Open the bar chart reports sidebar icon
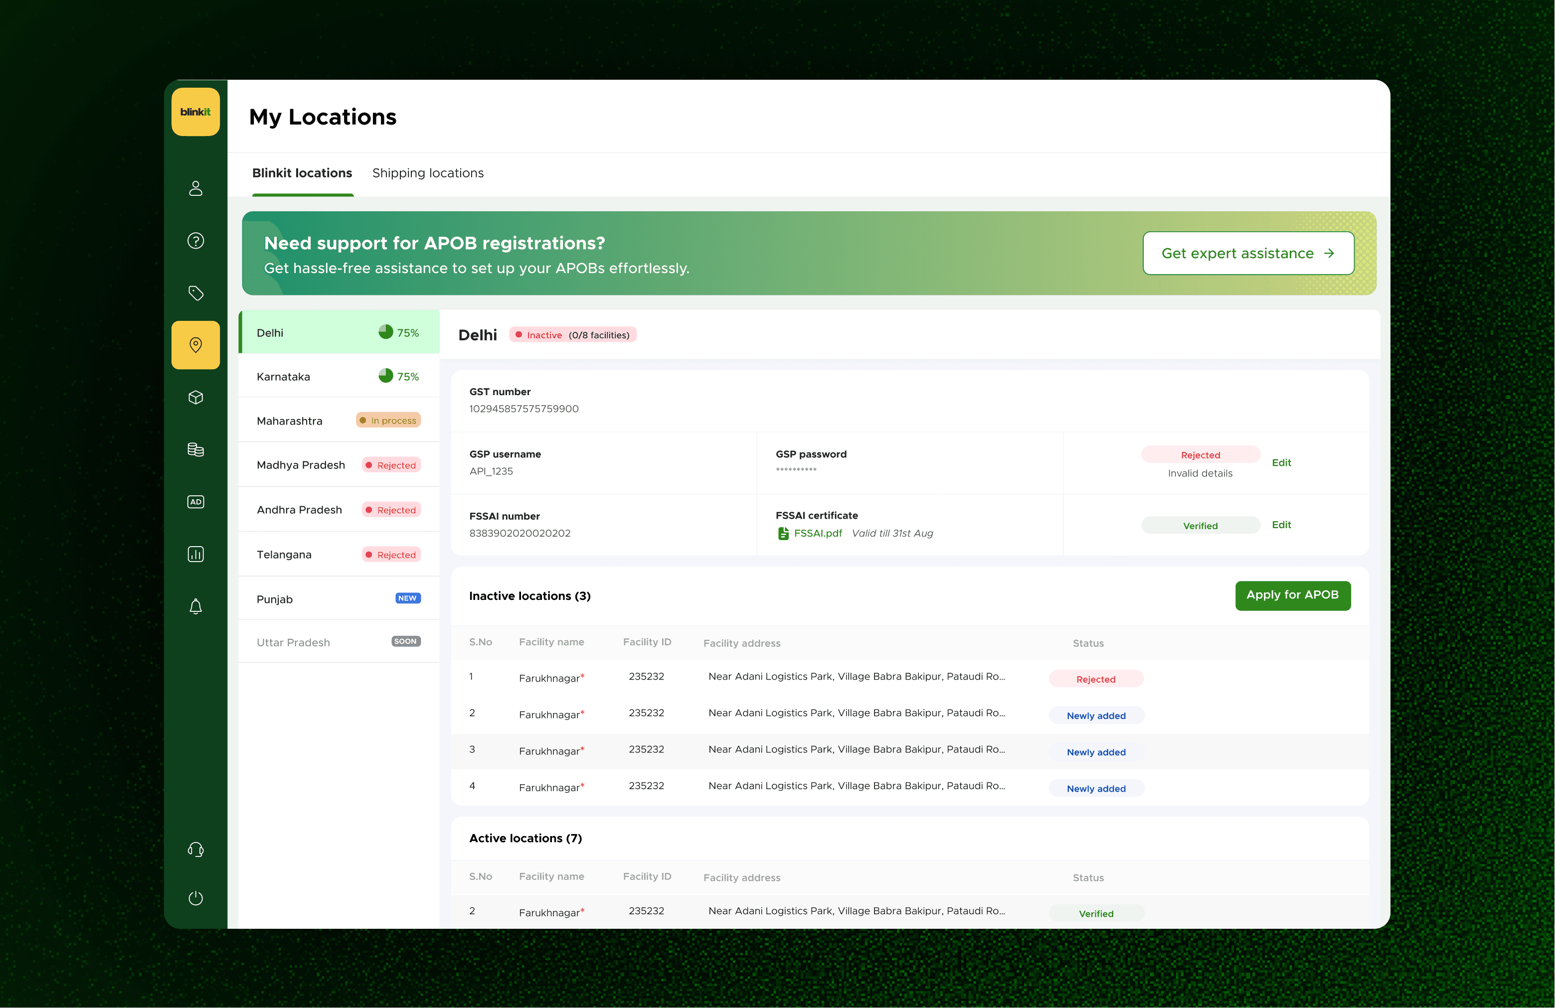The width and height of the screenshot is (1555, 1008). [x=195, y=554]
